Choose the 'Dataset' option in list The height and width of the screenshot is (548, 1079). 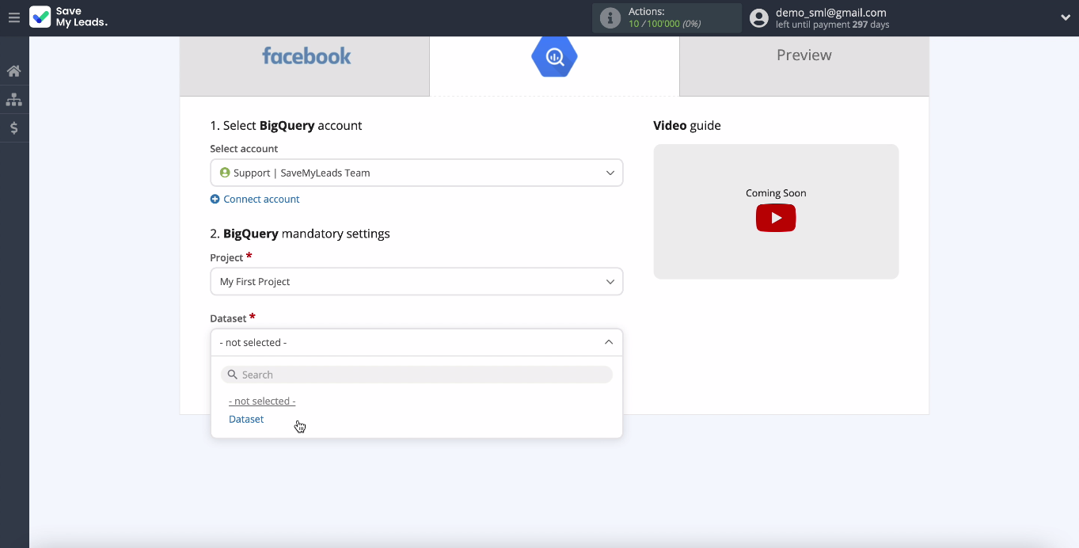246,420
